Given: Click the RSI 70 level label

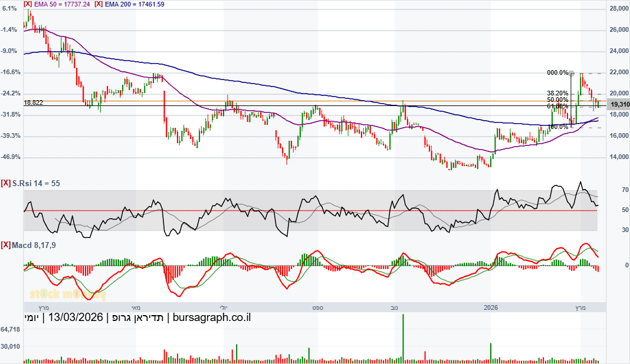Looking at the screenshot, I should click(625, 190).
